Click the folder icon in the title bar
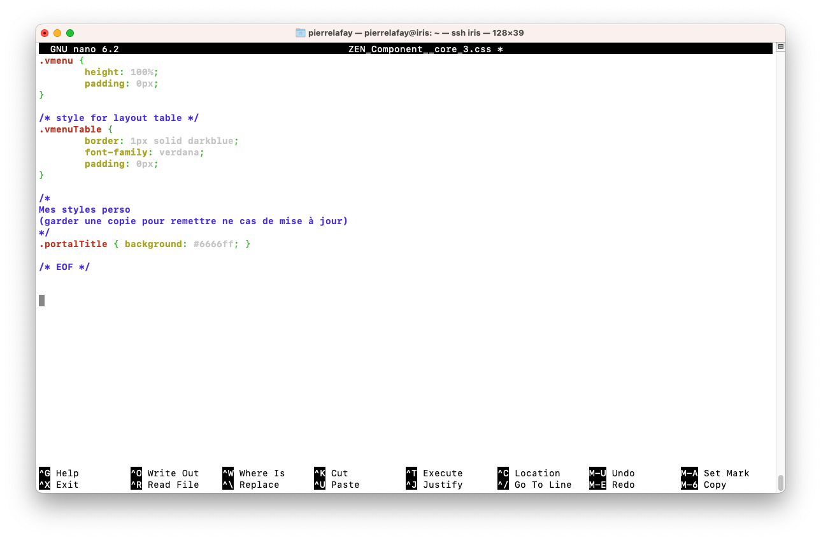The width and height of the screenshot is (821, 540). [301, 33]
